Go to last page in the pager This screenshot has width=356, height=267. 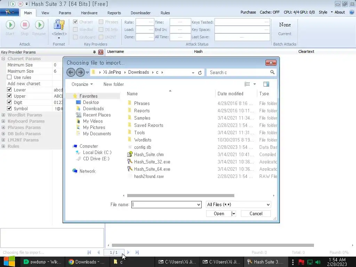[137, 252]
